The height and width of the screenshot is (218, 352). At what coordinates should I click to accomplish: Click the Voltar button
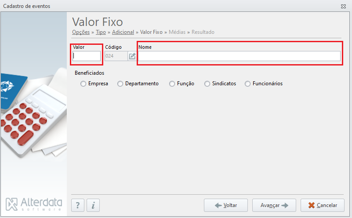226,205
